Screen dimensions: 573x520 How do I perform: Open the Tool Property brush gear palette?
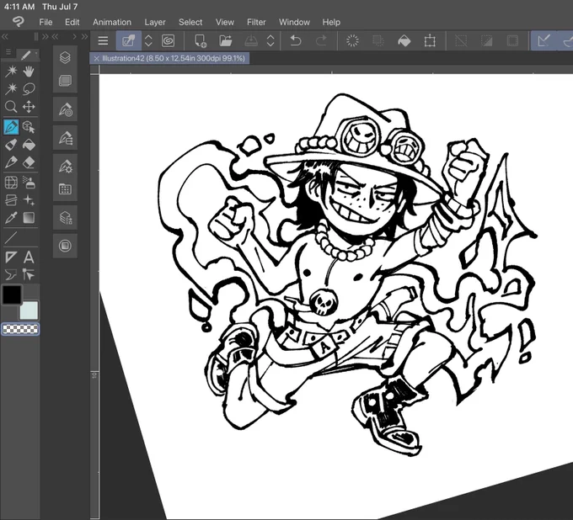[x=65, y=166]
